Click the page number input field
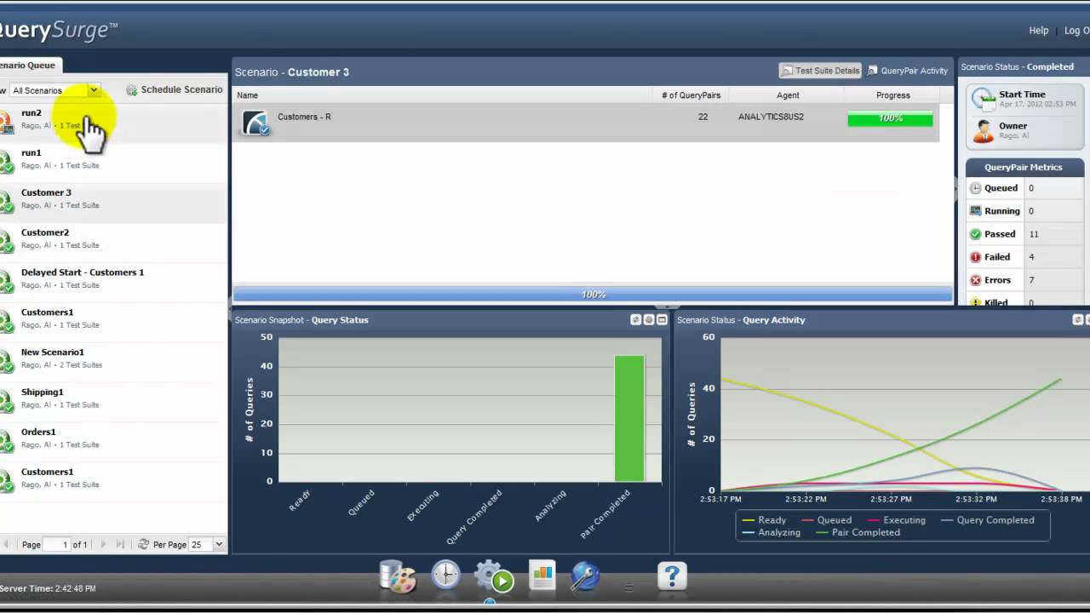1090x613 pixels. click(57, 544)
